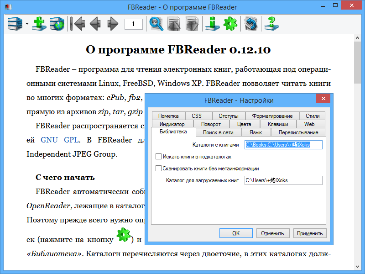Go forward with right arrow icon
Screen dimensions: 365x274
(x=113, y=24)
